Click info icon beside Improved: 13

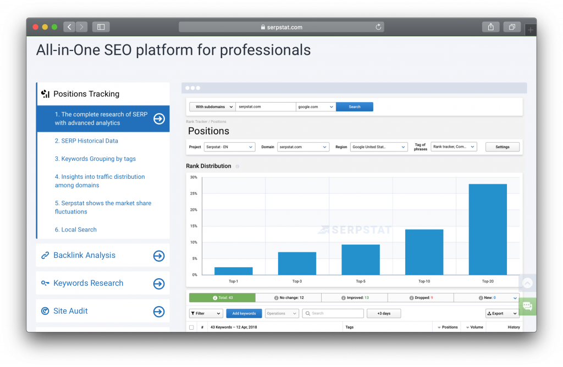click(343, 298)
